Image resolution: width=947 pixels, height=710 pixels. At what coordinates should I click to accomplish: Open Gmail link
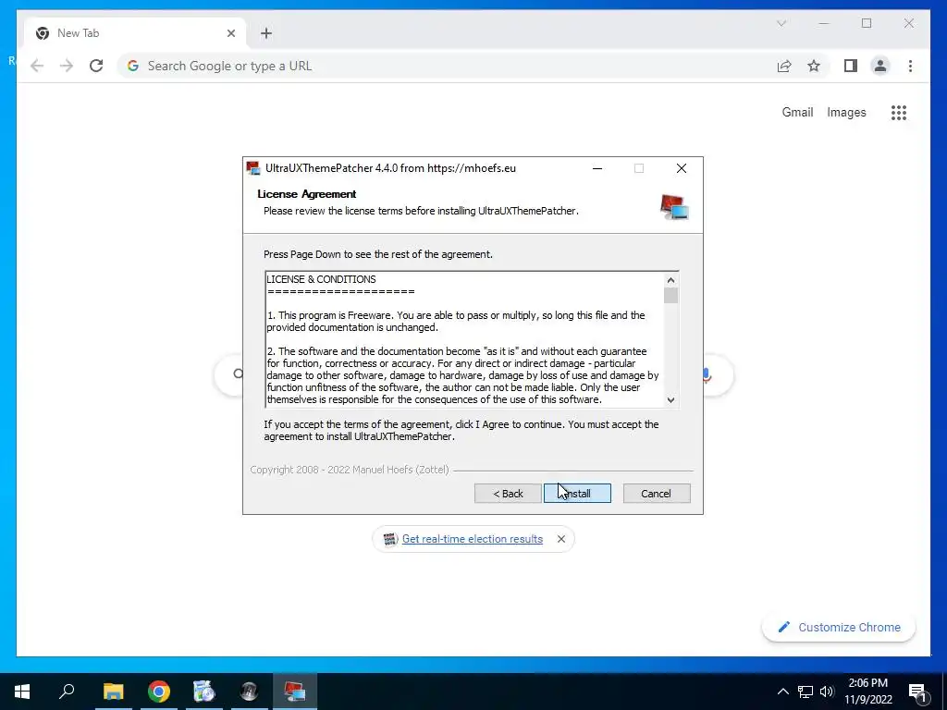(797, 112)
